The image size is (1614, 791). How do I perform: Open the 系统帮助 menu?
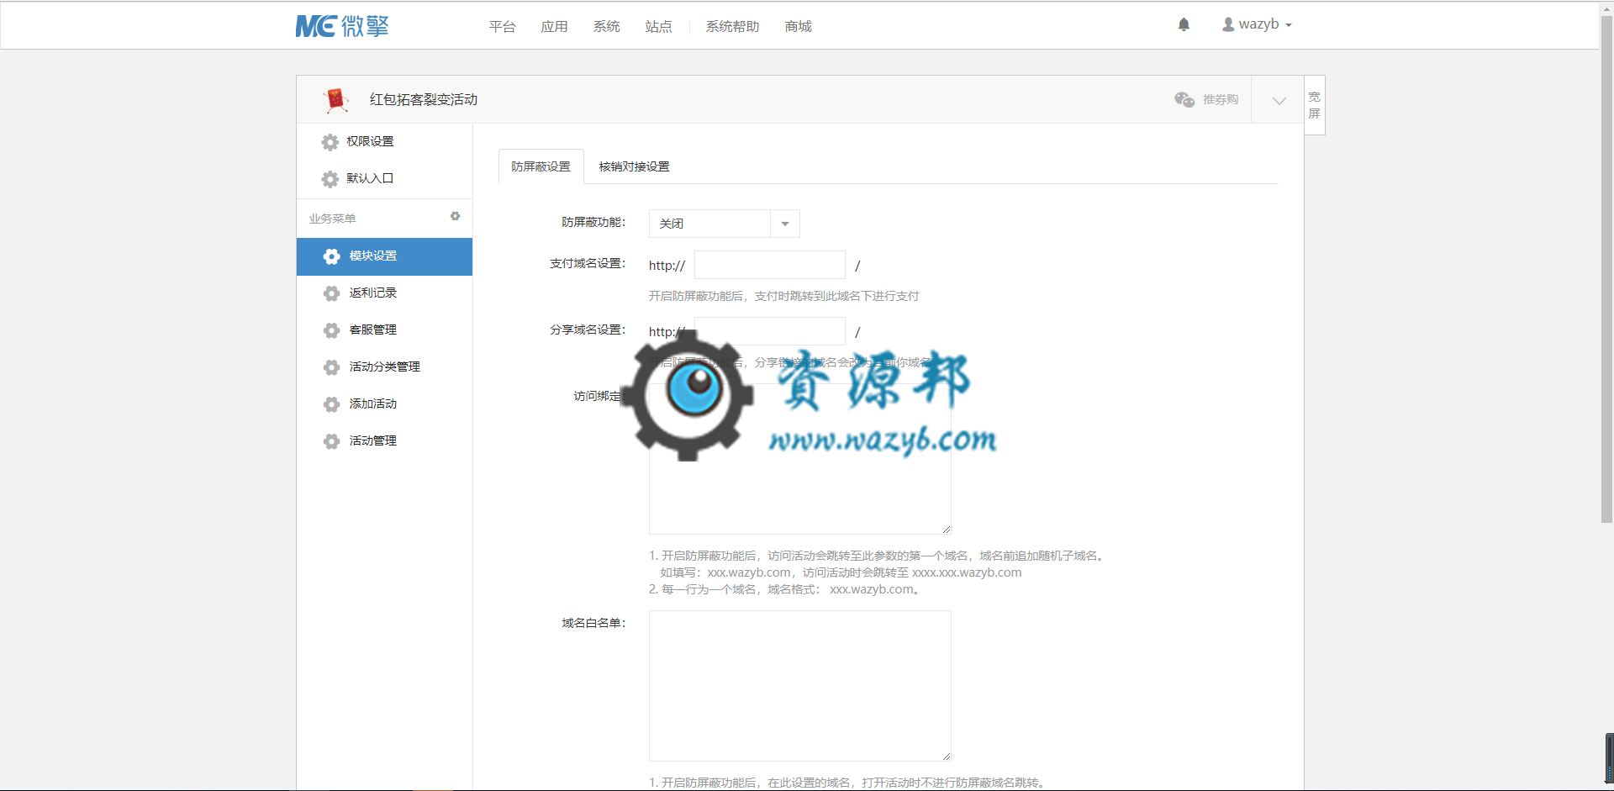(x=732, y=27)
